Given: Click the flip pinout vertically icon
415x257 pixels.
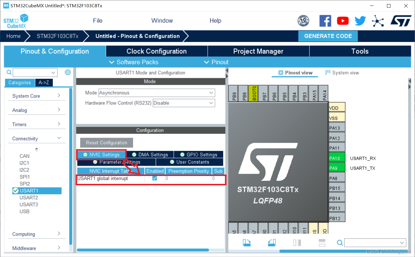Looking at the screenshot, I should [322, 242].
